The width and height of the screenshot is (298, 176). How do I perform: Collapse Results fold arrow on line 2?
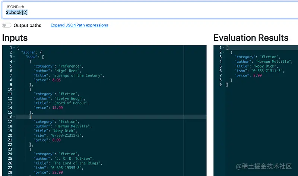[x=223, y=52]
